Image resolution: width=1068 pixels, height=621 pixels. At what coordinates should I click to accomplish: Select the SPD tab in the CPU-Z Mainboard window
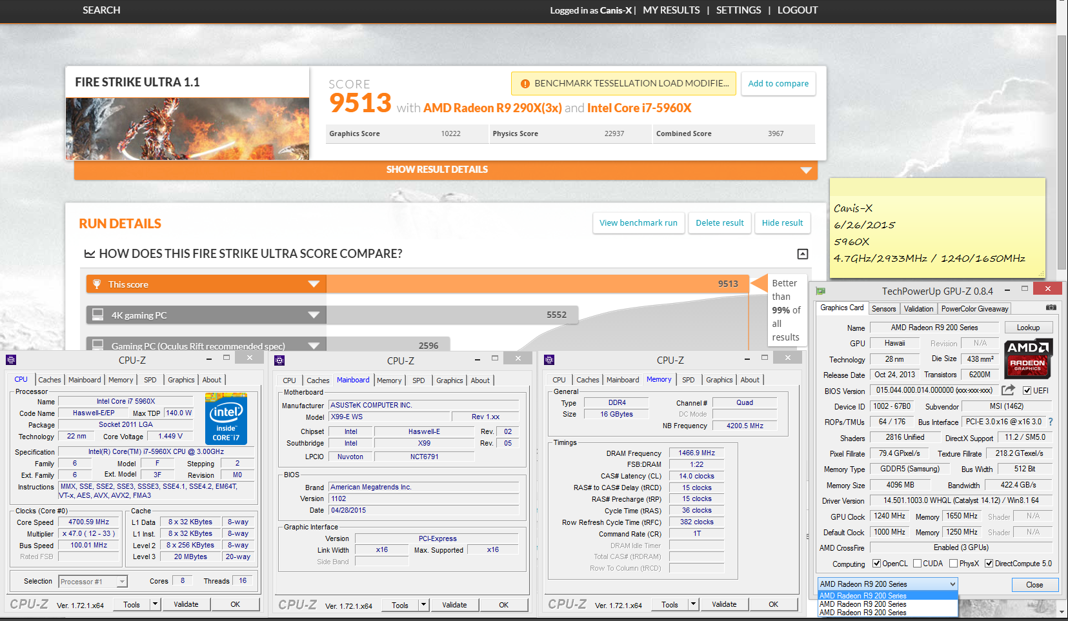(419, 380)
